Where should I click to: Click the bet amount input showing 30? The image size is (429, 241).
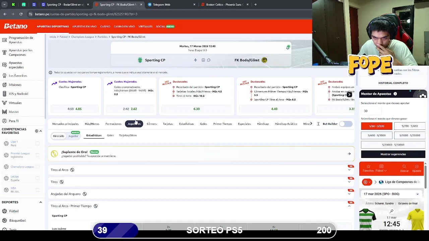372,111
